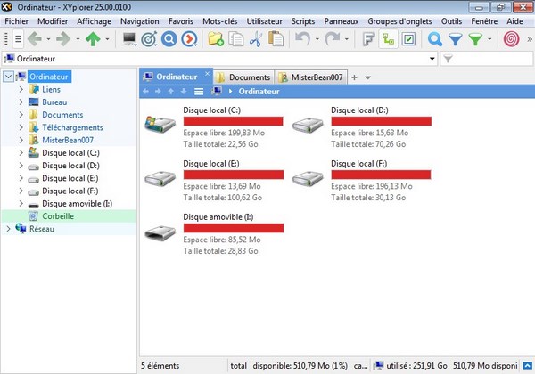The height and width of the screenshot is (374, 535).
Task: Click the blue magnifier Find Now icon
Action: (x=169, y=39)
